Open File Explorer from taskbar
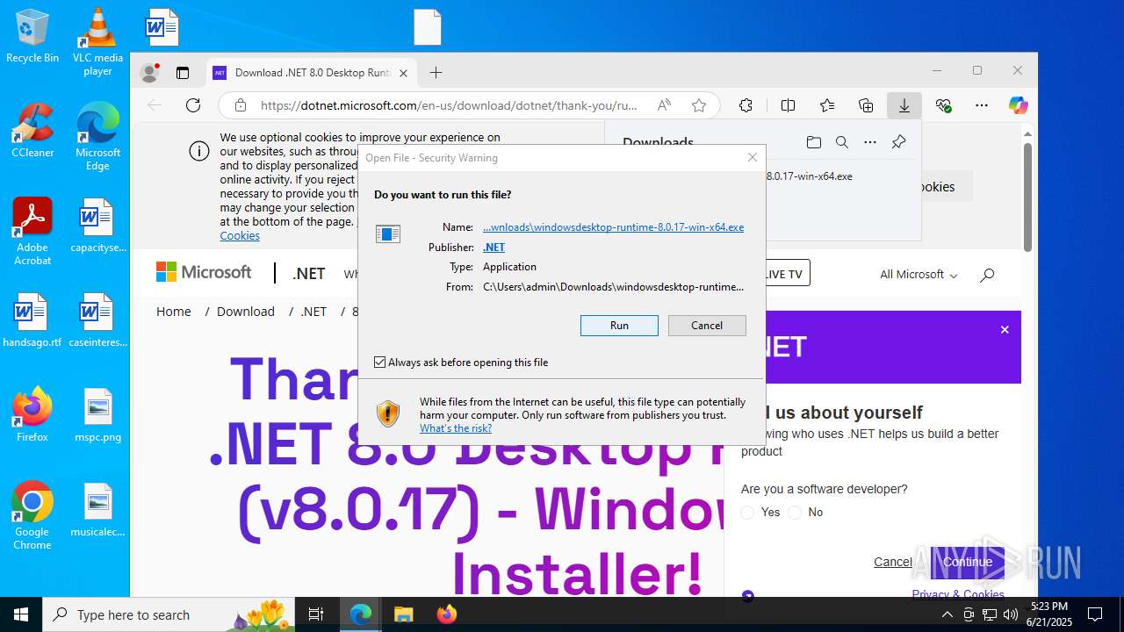The image size is (1124, 632). click(403, 614)
